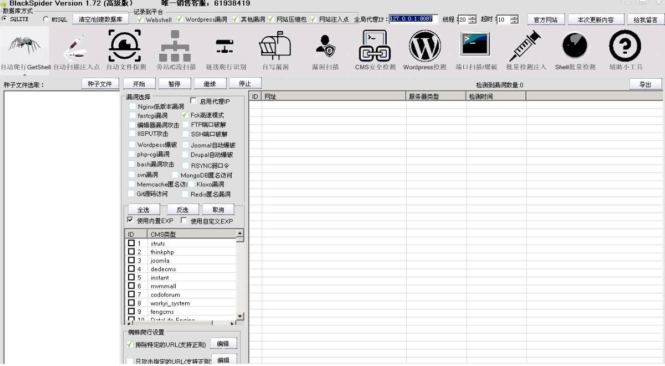Select the joomla row text
Image resolution: width=665 pixels, height=366 pixels.
[x=160, y=261]
